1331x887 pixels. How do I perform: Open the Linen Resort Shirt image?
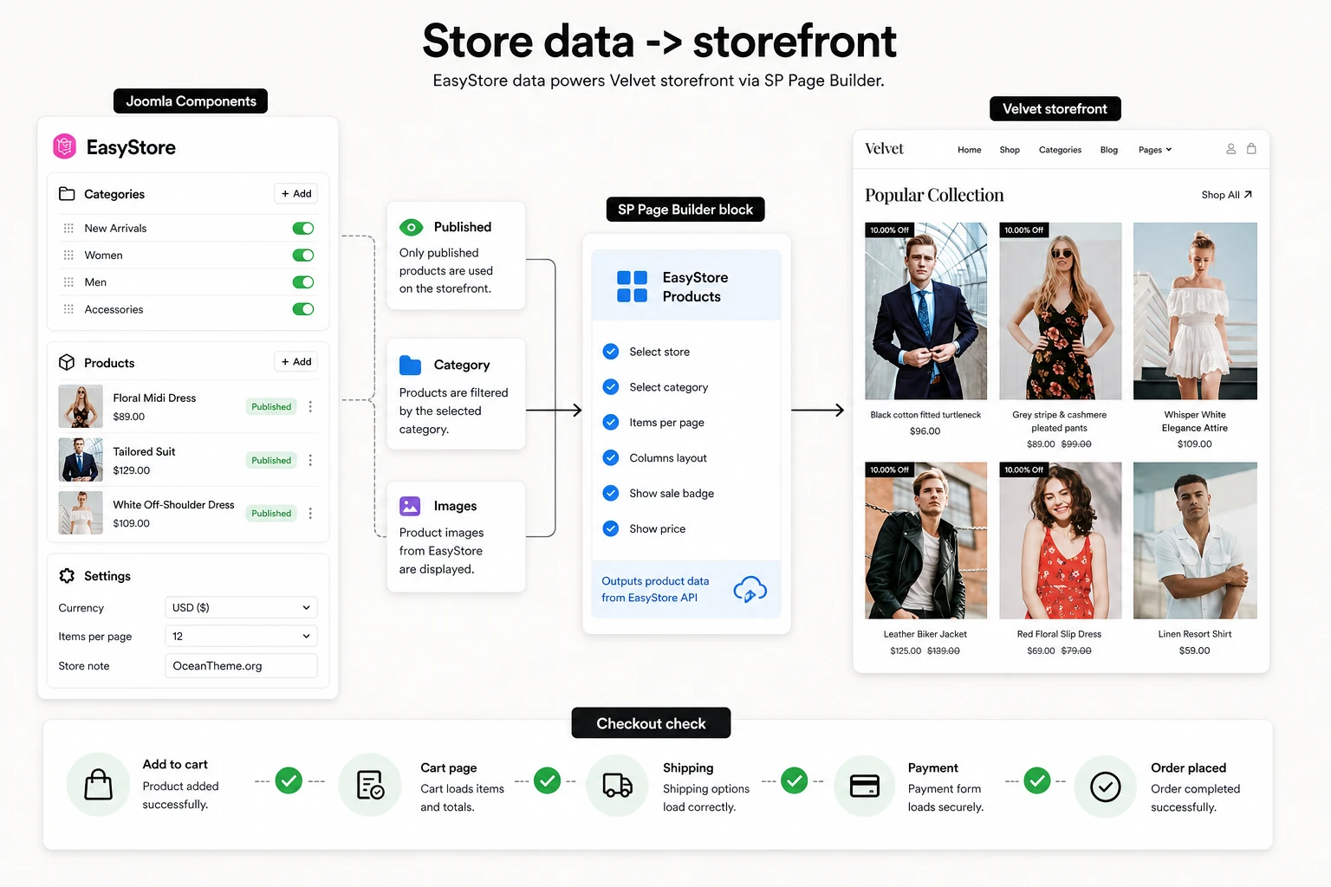1195,541
